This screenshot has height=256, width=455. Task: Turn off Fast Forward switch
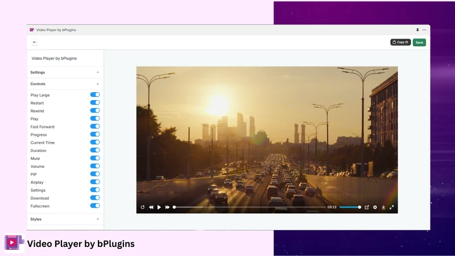pos(95,126)
